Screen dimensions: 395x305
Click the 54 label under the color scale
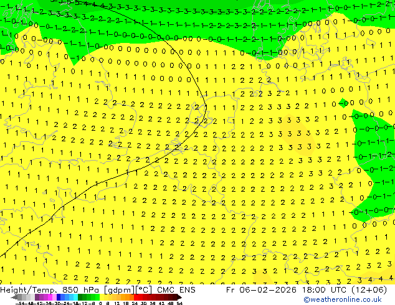pyautogui.click(x=179, y=304)
